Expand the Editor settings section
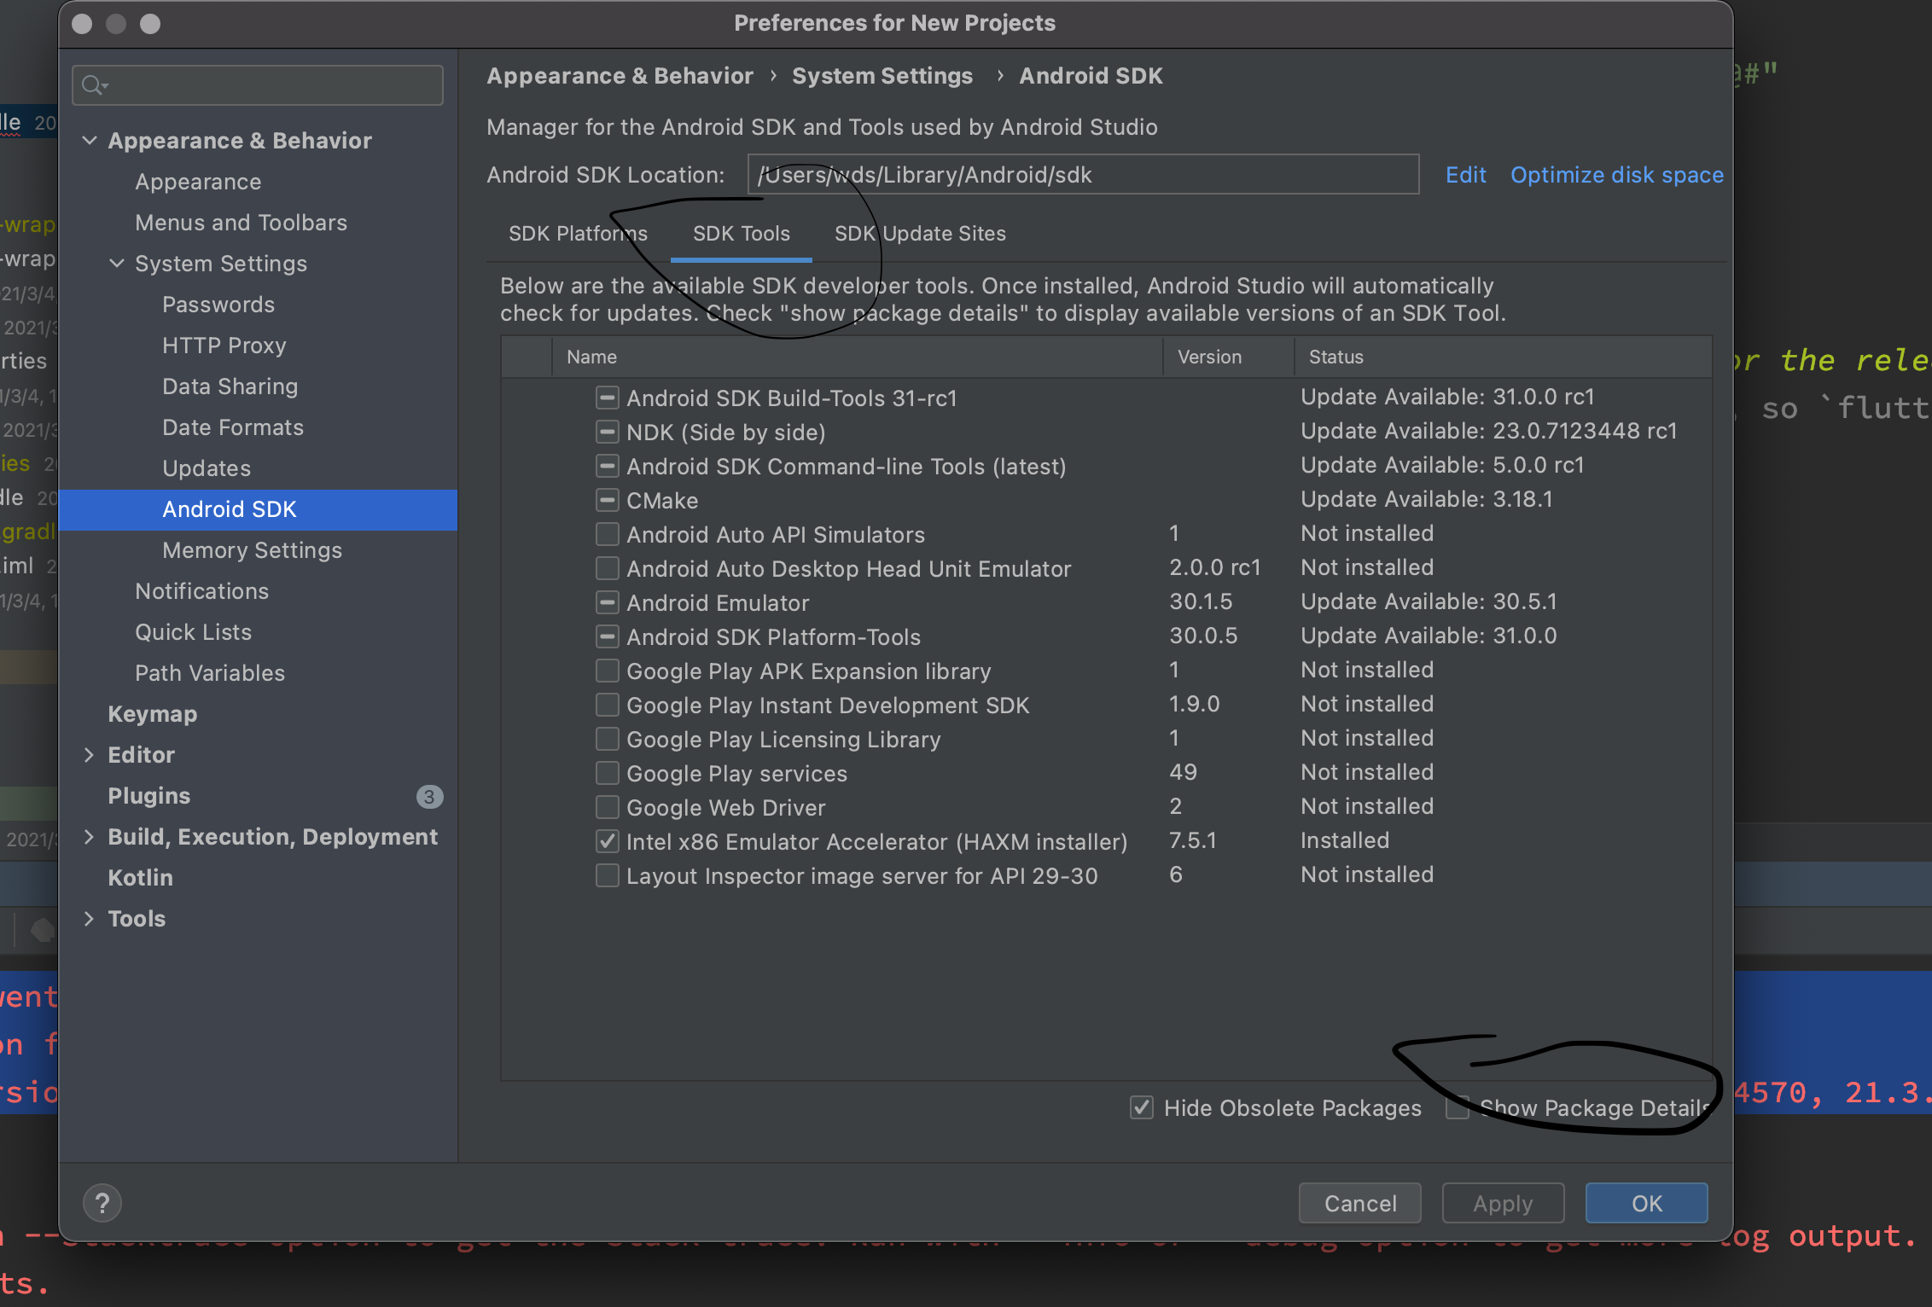The image size is (1932, 1307). coord(90,754)
